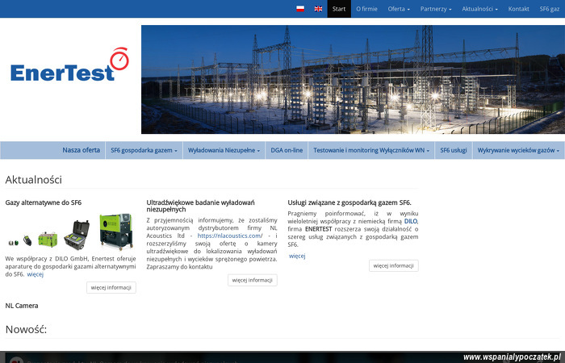The width and height of the screenshot is (565, 363).
Task: Switch language with the UK flag icon
Action: point(318,9)
